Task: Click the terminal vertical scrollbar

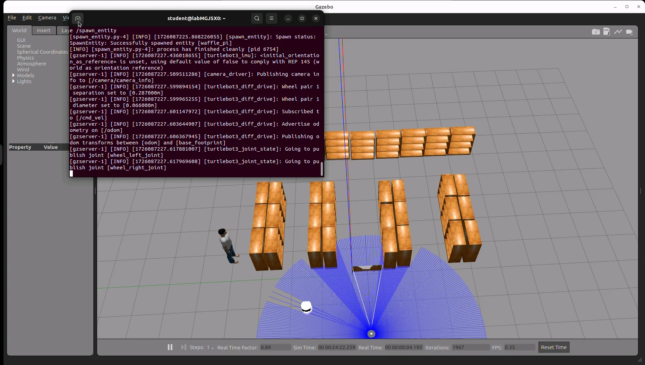Action: click(x=321, y=169)
